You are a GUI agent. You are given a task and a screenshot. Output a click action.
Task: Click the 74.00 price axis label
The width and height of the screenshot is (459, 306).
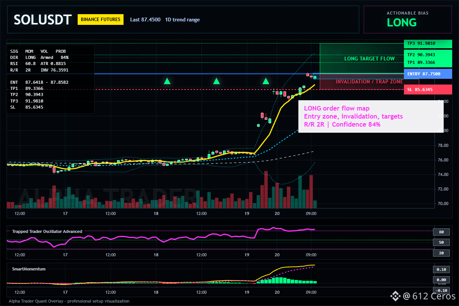[x=443, y=174]
